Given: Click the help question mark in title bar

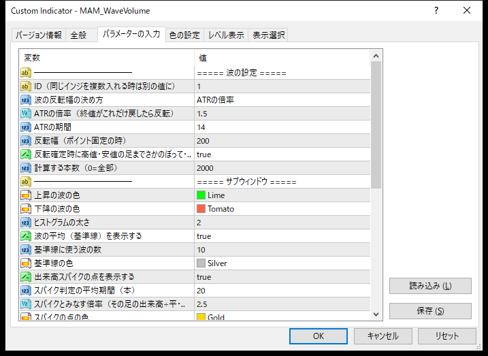Looking at the screenshot, I should point(436,11).
